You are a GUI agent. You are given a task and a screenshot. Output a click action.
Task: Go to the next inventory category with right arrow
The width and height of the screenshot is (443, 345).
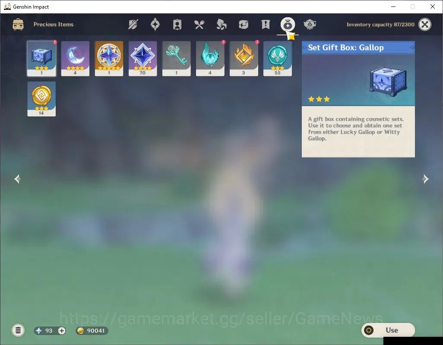pos(425,179)
